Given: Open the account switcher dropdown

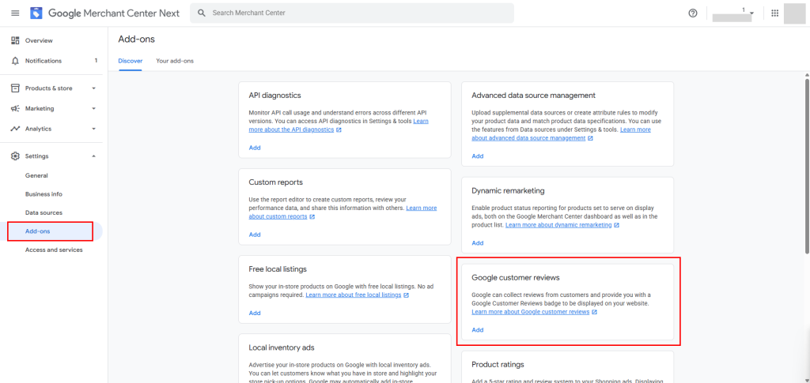Looking at the screenshot, I should point(751,13).
